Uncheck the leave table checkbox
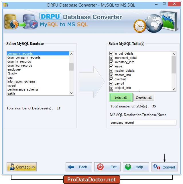183x184 pixels. (111, 66)
